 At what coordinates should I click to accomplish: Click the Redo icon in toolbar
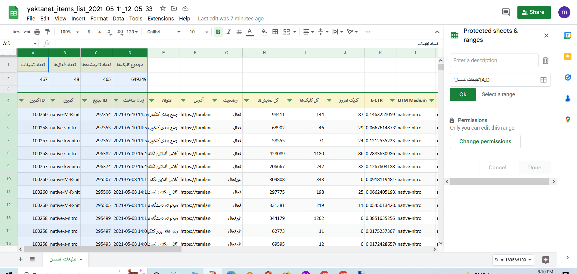[27, 32]
